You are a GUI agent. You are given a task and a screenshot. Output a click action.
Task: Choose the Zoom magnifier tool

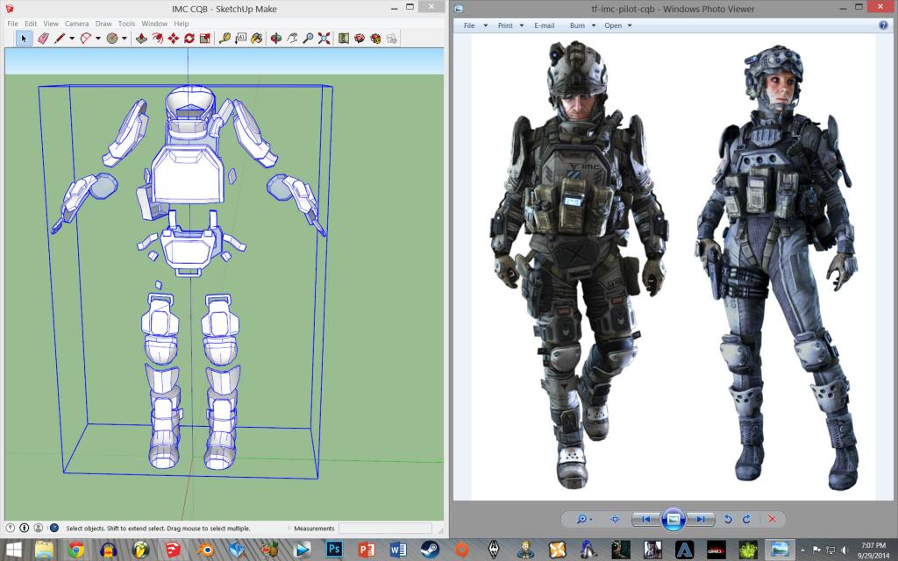coord(308,39)
